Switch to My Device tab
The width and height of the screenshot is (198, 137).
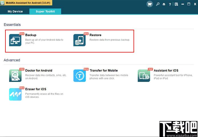tap(15, 11)
